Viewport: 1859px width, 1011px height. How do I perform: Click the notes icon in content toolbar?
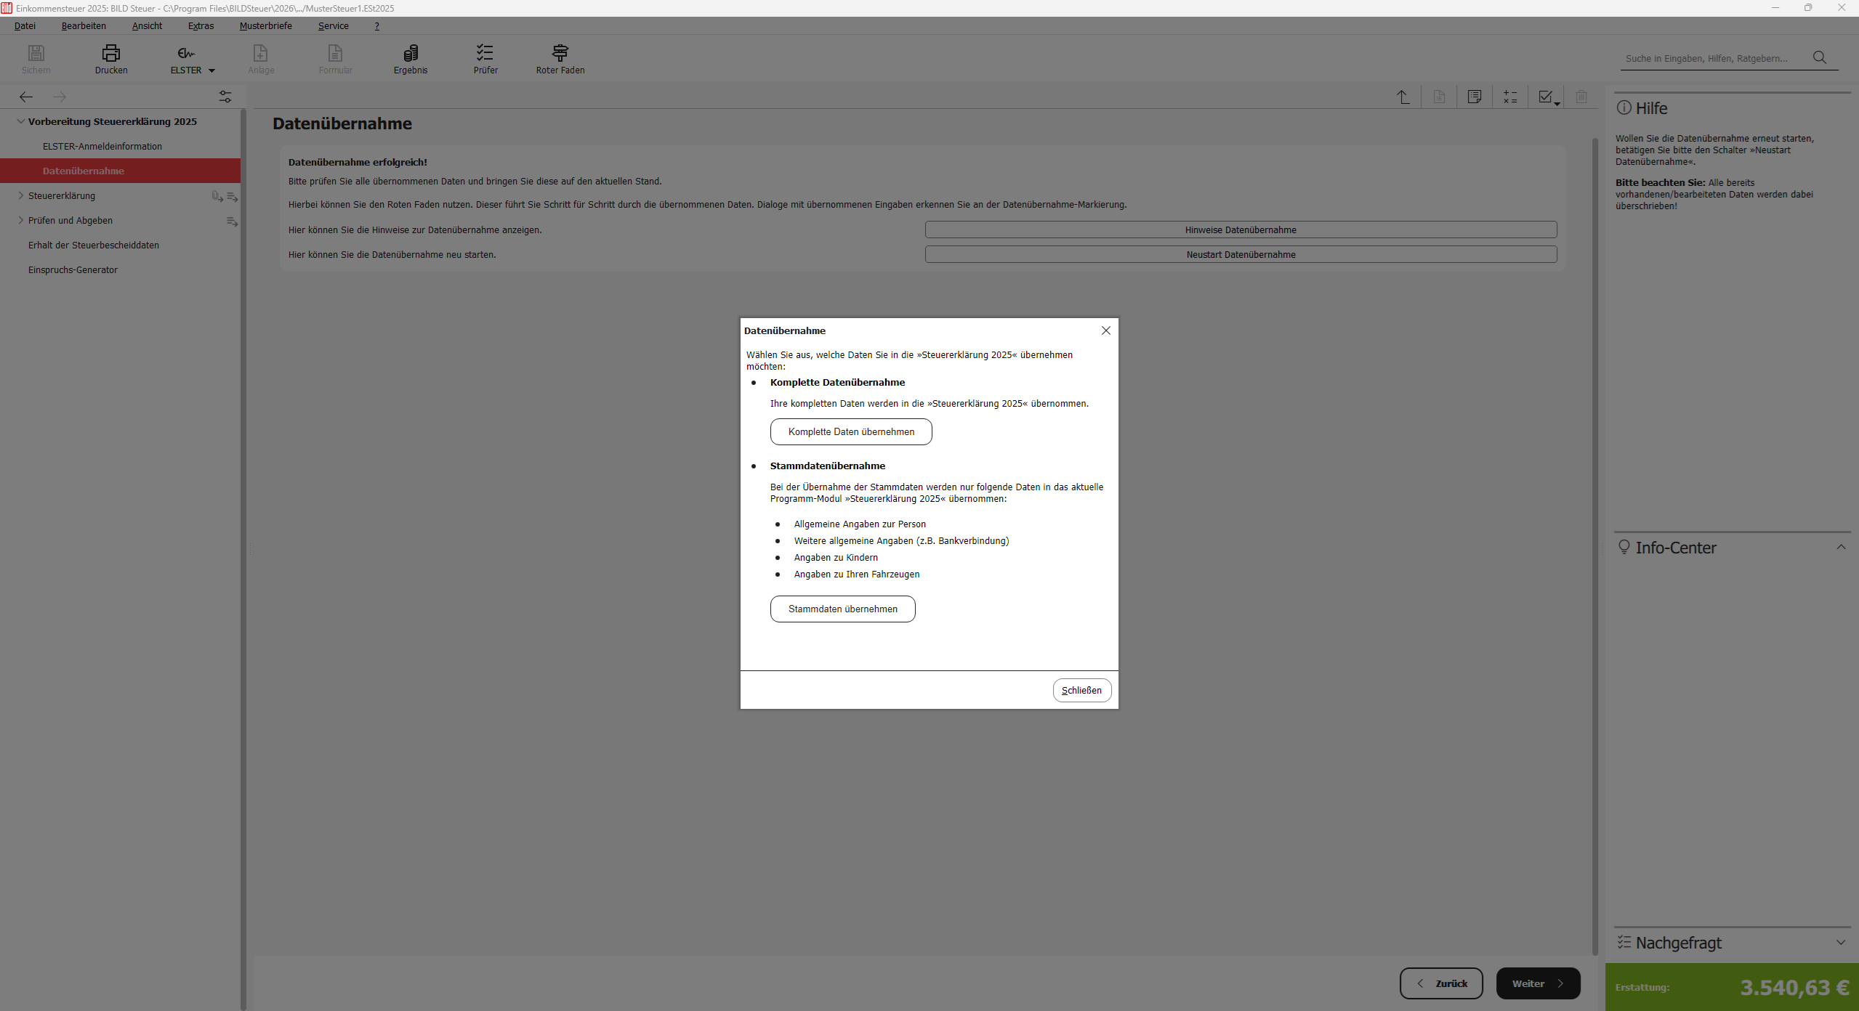[1474, 97]
